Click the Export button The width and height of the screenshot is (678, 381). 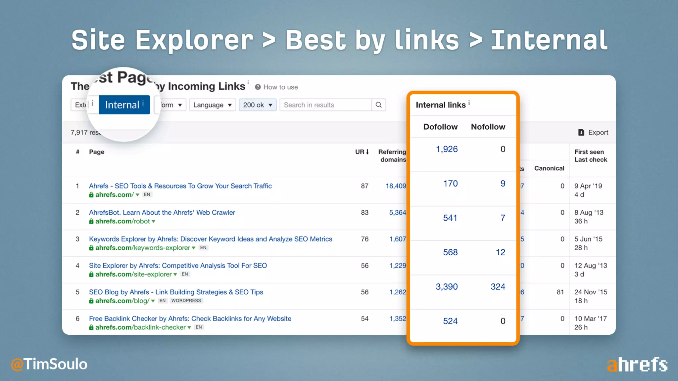coord(593,132)
